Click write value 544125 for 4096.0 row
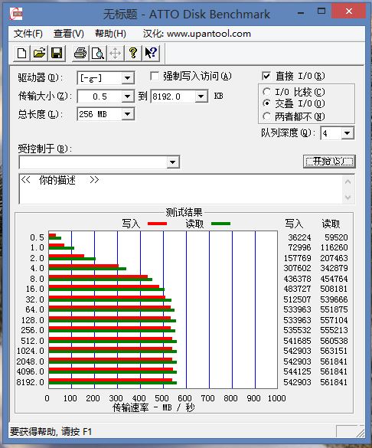Viewport: 372px width, 448px height. pyautogui.click(x=297, y=371)
